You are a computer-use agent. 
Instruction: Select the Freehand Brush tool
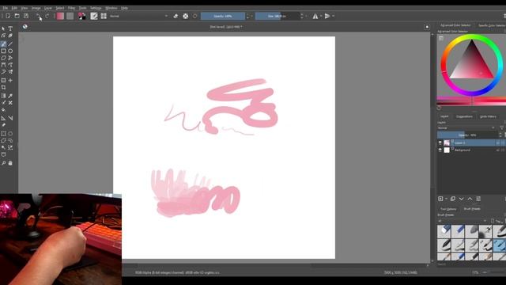pyautogui.click(x=3, y=44)
